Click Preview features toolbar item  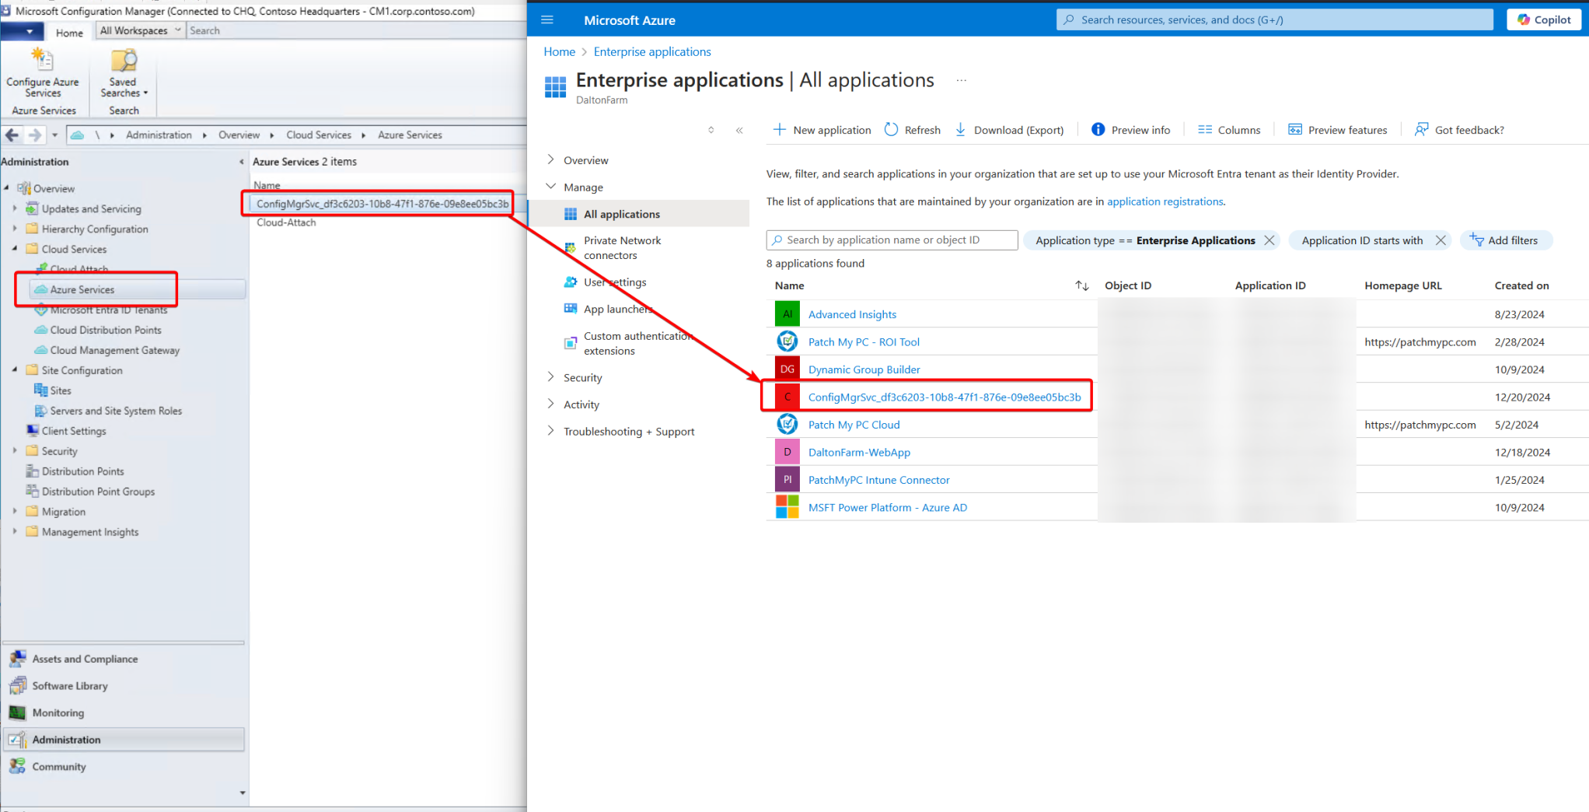pos(1337,130)
